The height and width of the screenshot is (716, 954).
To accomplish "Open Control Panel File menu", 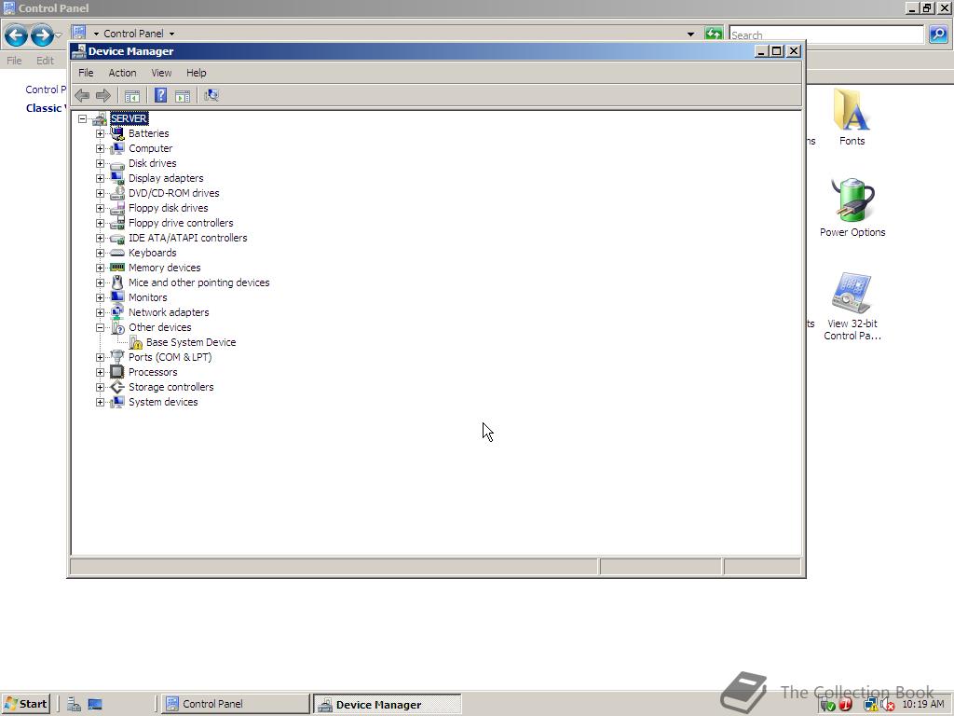I will click(14, 61).
